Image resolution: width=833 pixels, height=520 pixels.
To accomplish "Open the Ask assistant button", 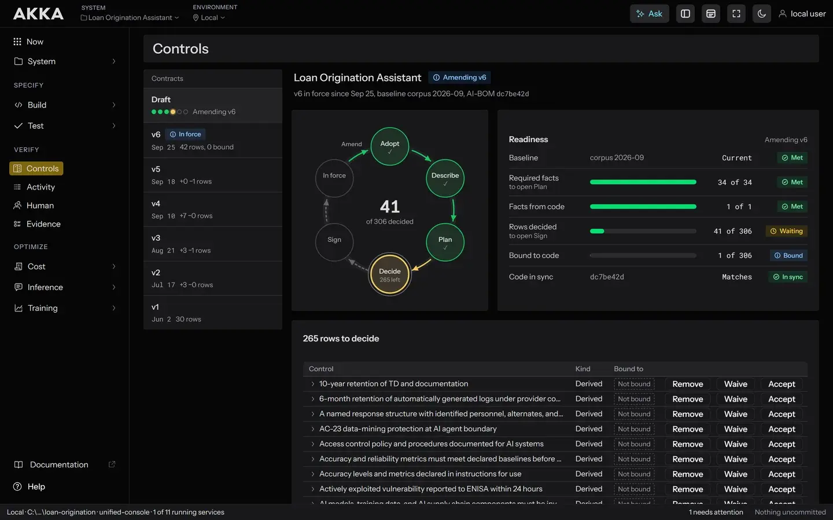I will 649,14.
